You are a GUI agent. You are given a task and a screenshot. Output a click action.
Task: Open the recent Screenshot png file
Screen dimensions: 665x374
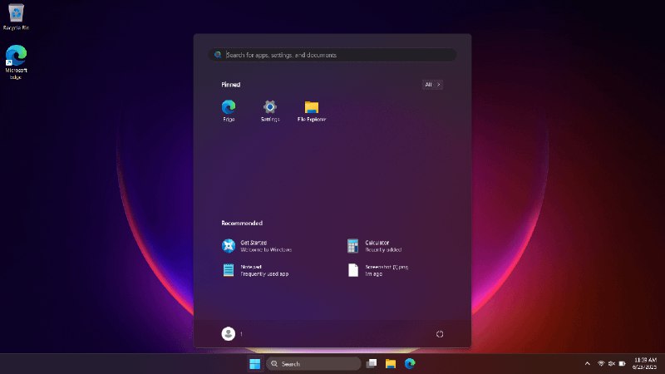click(x=378, y=270)
